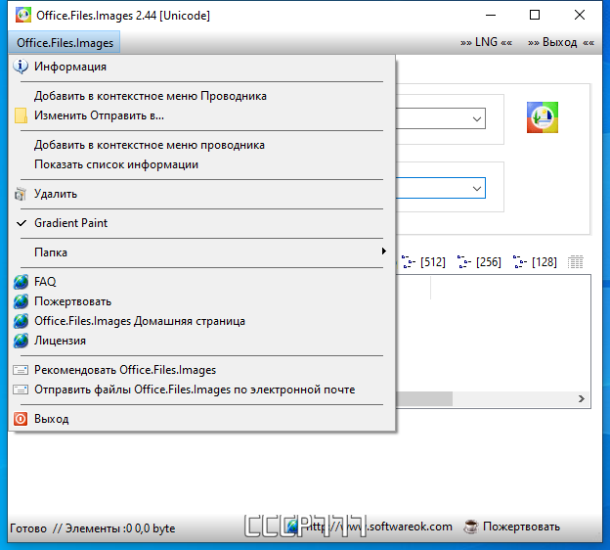The image size is (610, 550).
Task: Click globe icon beside Пожертвовать menu item
Action: (21, 301)
